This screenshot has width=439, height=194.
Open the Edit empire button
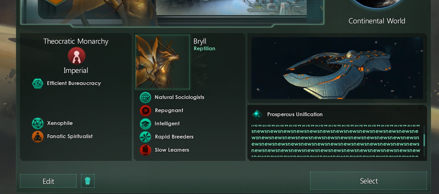[x=48, y=181]
